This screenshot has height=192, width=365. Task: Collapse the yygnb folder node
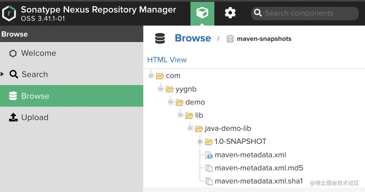point(161,89)
